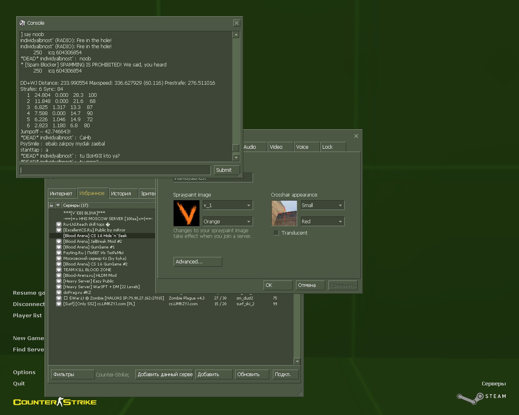This screenshot has width=519, height=415.
Task: Click the console scrollbar up arrow
Action: coord(236,35)
